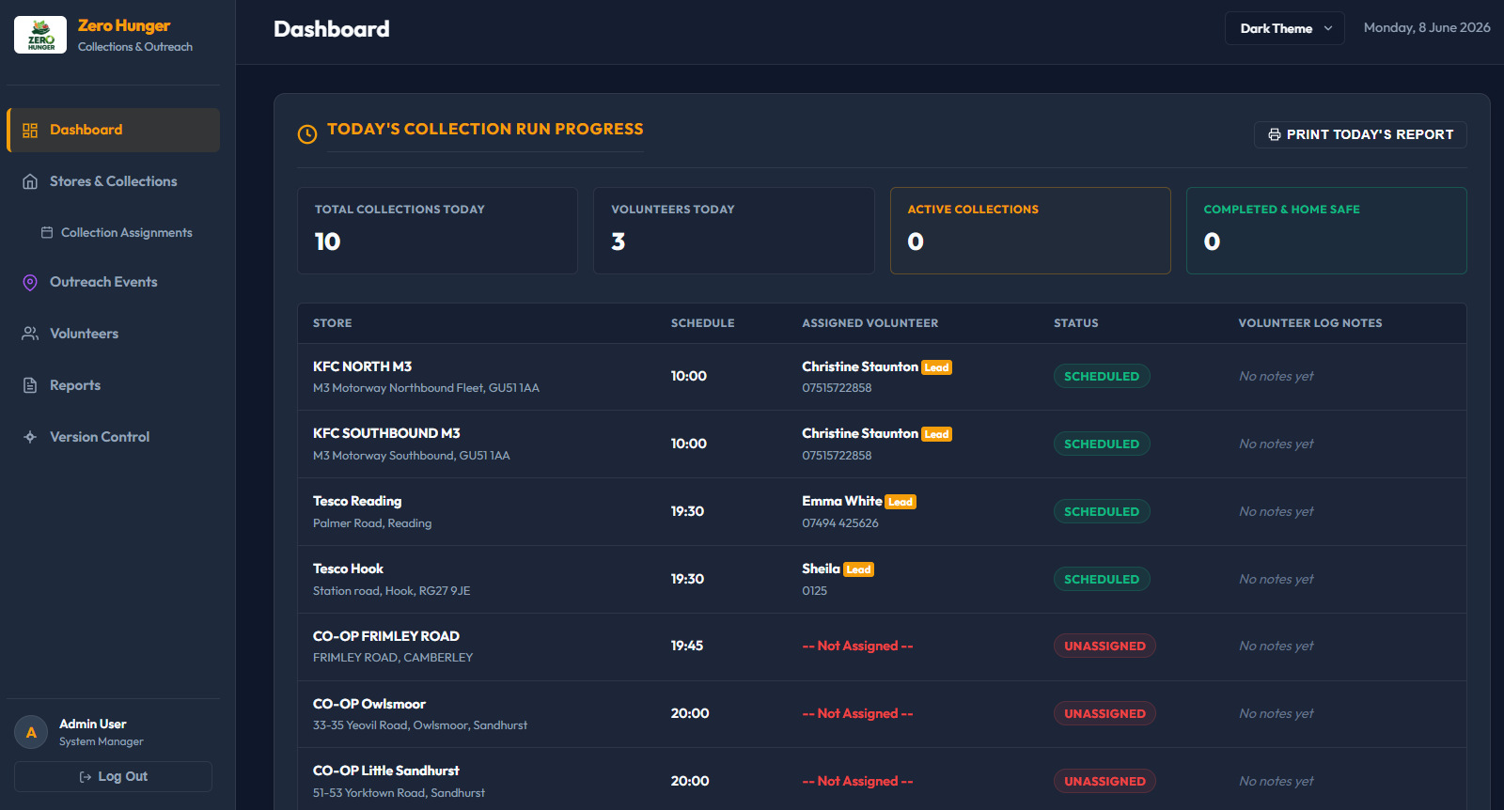Click the Dashboard grid icon in sidebar
This screenshot has height=810, width=1504.
[30, 131]
